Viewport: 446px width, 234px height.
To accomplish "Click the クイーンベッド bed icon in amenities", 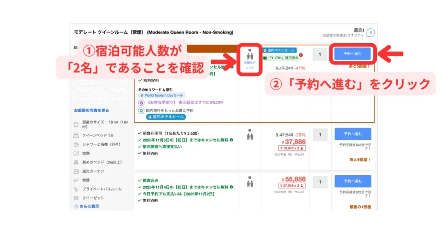I will click(x=77, y=135).
